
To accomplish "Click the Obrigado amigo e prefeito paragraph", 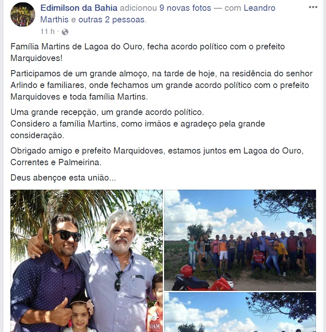I will tap(157, 156).
